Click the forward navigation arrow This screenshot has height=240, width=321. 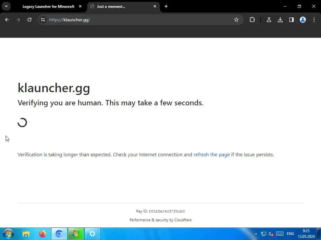coord(18,20)
